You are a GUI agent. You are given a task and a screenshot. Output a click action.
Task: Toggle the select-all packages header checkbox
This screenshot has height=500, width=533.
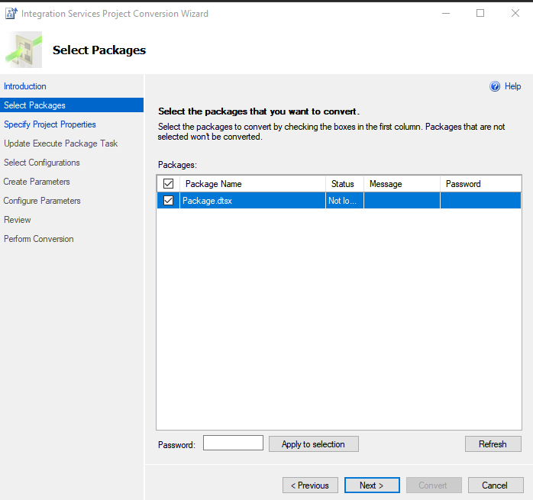(168, 183)
